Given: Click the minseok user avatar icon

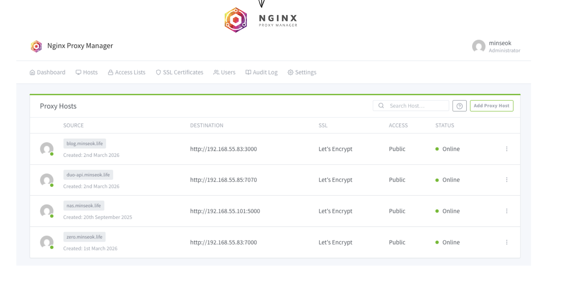Looking at the screenshot, I should click(x=479, y=46).
